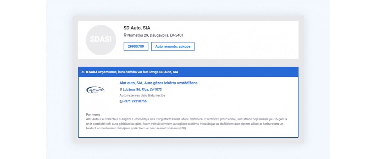Image resolution: width=377 pixels, height=159 pixels.
Task: Click the (FSI) text ending the description
Action: (182, 128)
